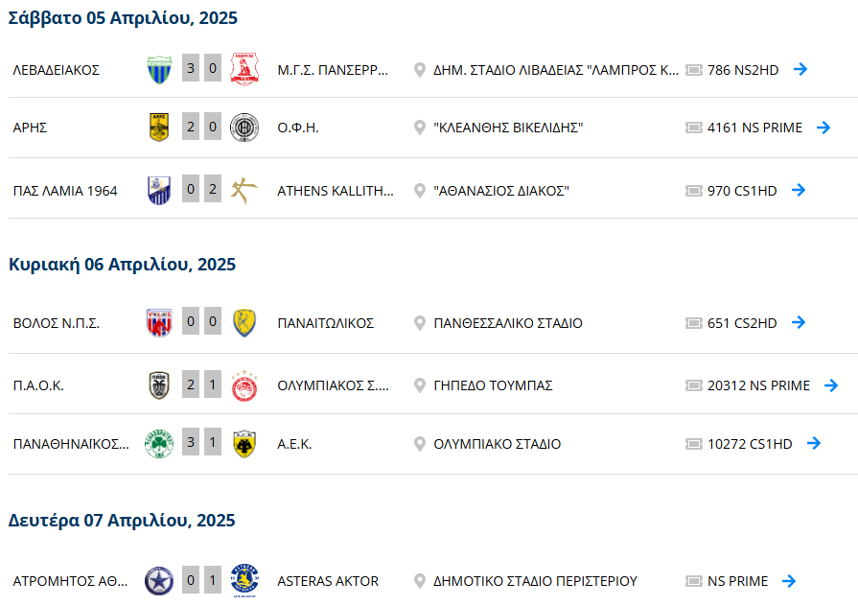Click the ΟΛΥΜΠΙΑΚΟ ΣΤΑΔΙΟ venue text
The image size is (858, 606).
(498, 444)
